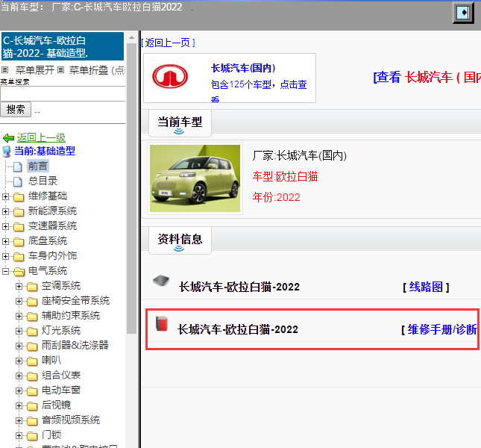Expand the 底盘系统 tree node

pyautogui.click(x=5, y=242)
